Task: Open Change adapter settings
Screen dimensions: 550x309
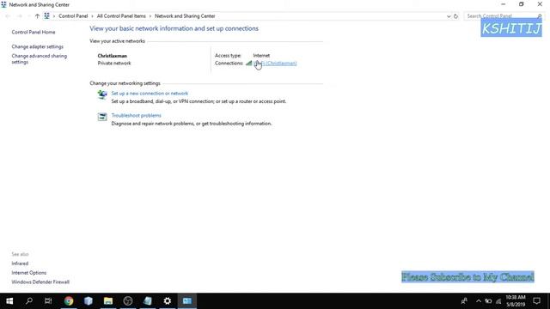Action: (x=38, y=46)
